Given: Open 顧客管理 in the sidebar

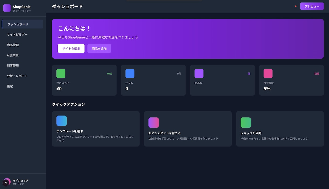Looking at the screenshot, I should pyautogui.click(x=22, y=65).
